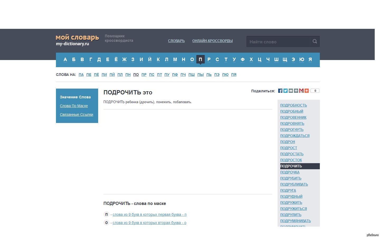
Task: Open 9-letter words with first letter п
Action: click(149, 214)
